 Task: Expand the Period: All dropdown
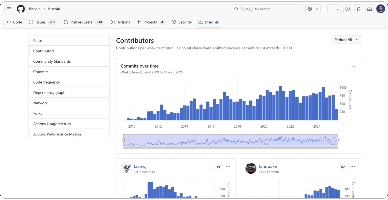pyautogui.click(x=346, y=40)
